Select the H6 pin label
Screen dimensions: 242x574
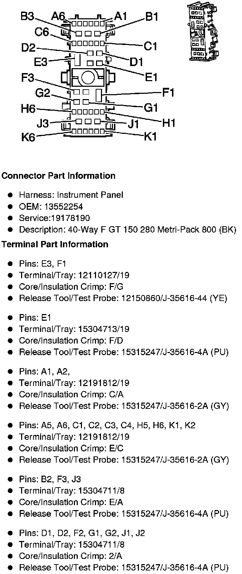pyautogui.click(x=28, y=109)
